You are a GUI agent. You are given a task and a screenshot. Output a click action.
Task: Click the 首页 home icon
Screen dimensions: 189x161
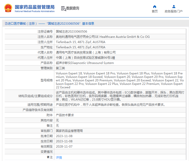click(x=155, y=7)
